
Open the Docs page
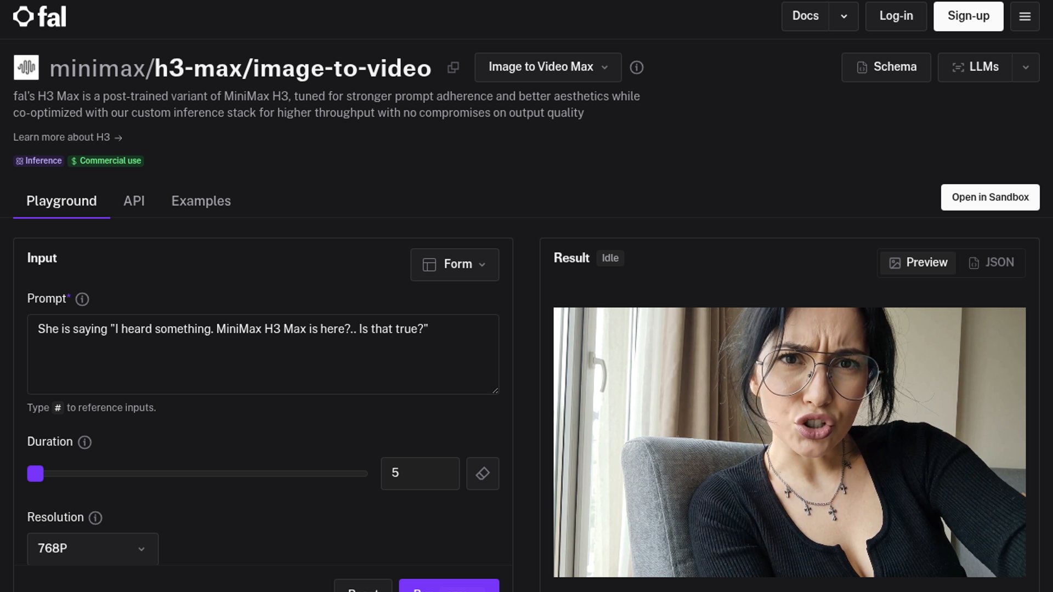pos(805,16)
